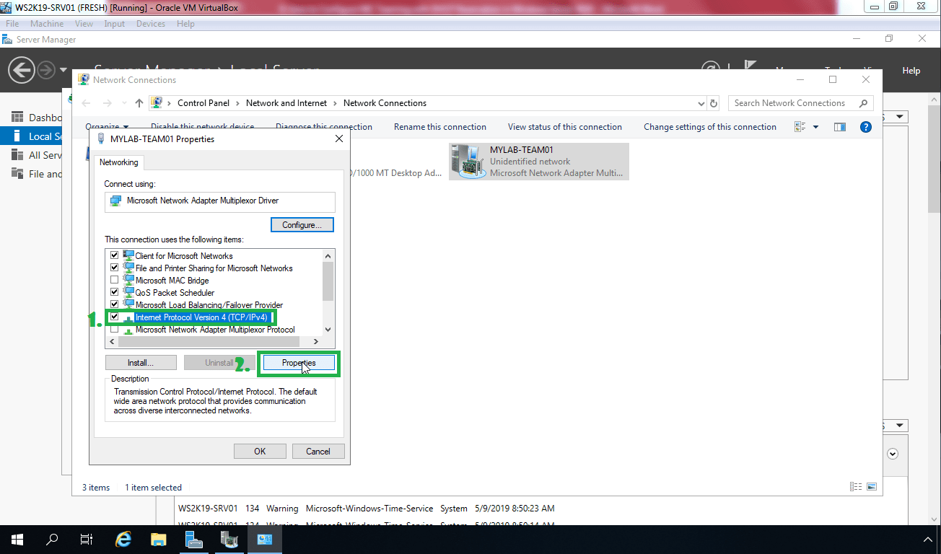Uncheck File and Printer Sharing checkbox

coord(114,268)
